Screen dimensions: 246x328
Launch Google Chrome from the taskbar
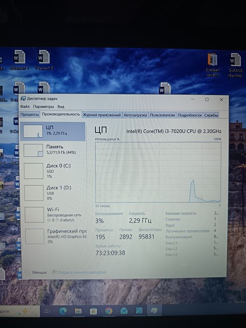pos(109,311)
